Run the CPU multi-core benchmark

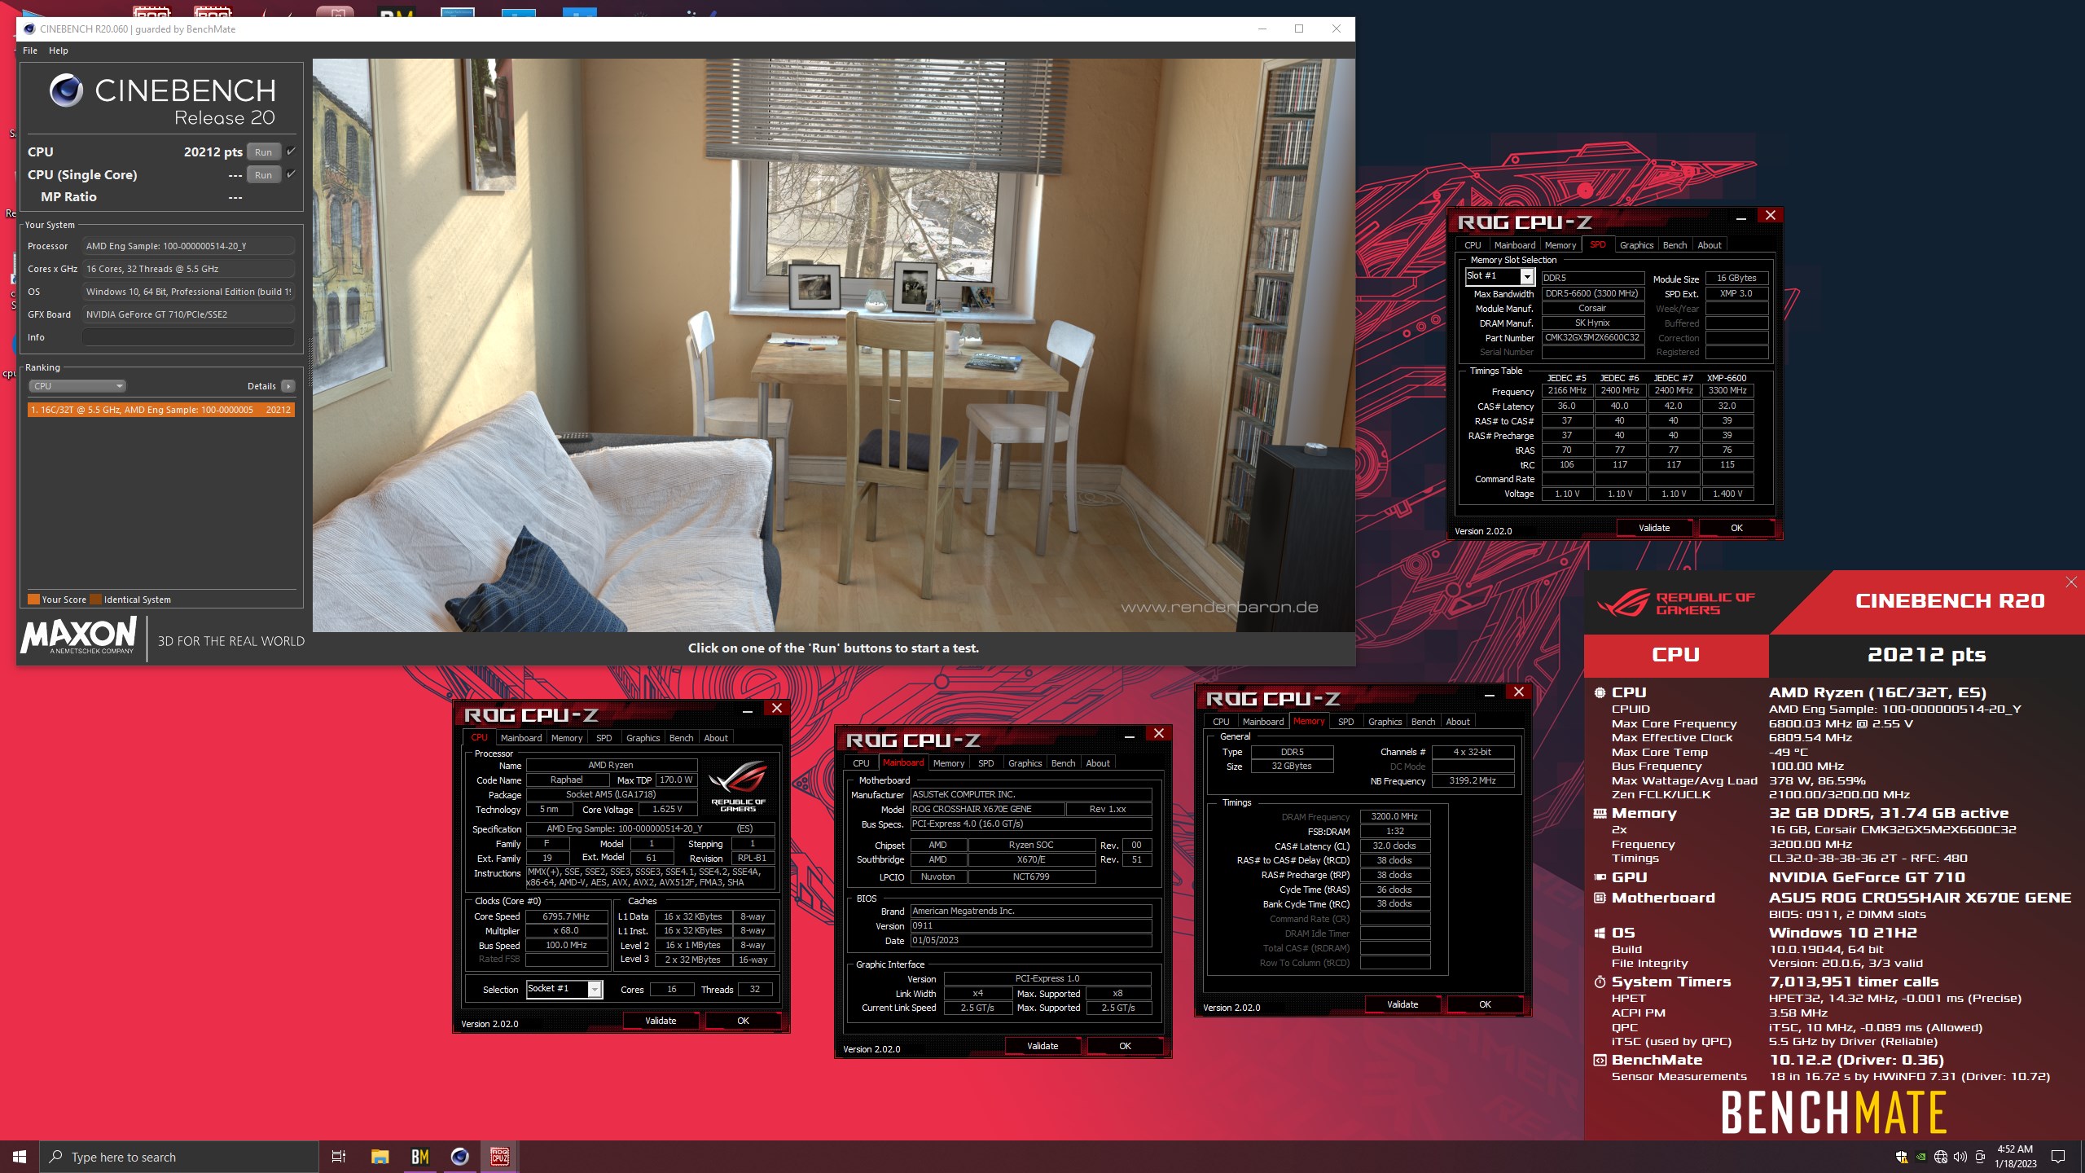[x=263, y=152]
